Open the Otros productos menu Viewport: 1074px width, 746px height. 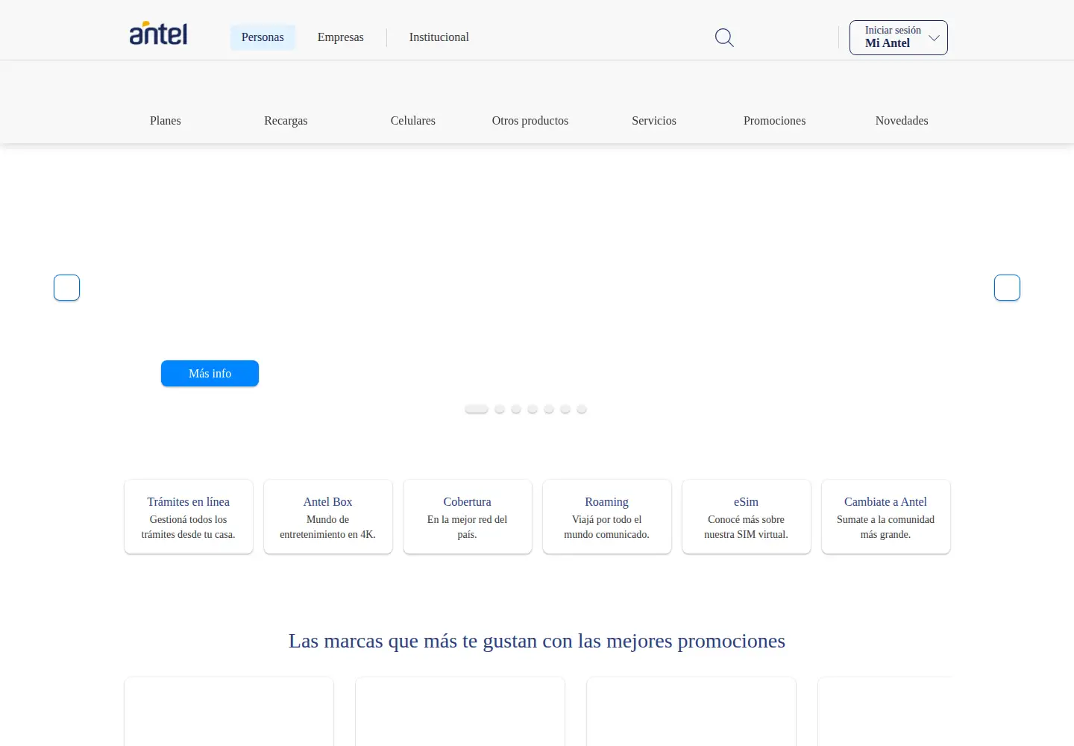click(x=530, y=121)
